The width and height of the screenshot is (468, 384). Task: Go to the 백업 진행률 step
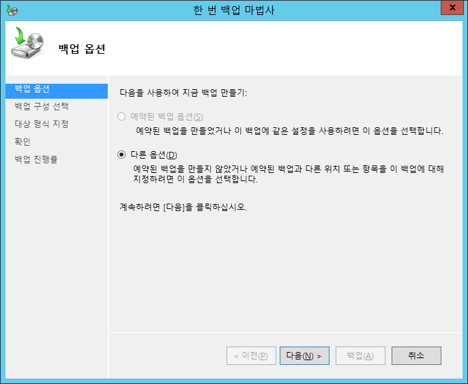(x=36, y=159)
